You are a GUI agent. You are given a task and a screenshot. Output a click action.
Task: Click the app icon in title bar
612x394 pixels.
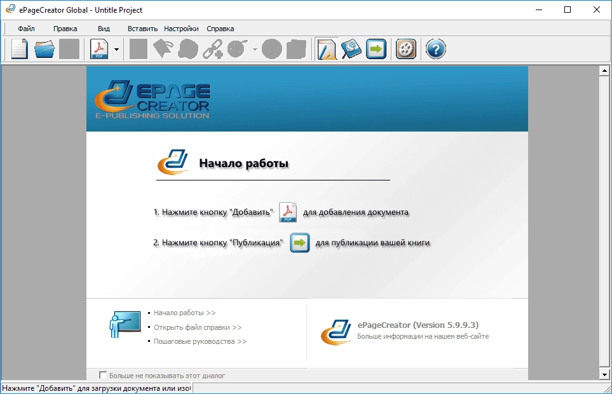pos(10,10)
